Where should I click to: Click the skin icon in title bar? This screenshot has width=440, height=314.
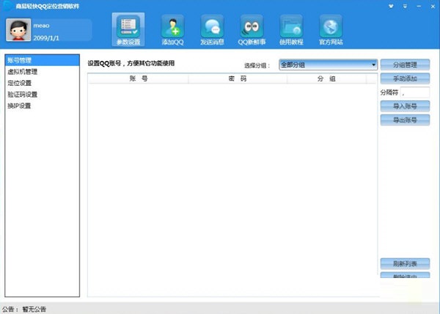click(x=391, y=6)
